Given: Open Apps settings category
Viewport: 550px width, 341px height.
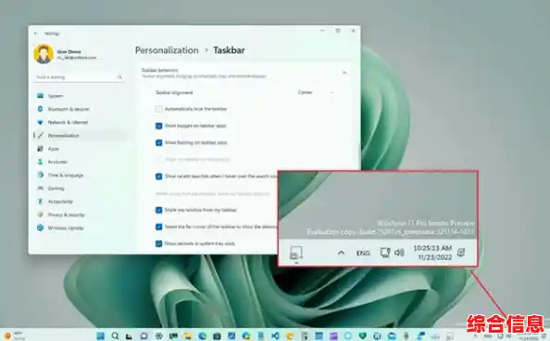Looking at the screenshot, I should 79,149.
